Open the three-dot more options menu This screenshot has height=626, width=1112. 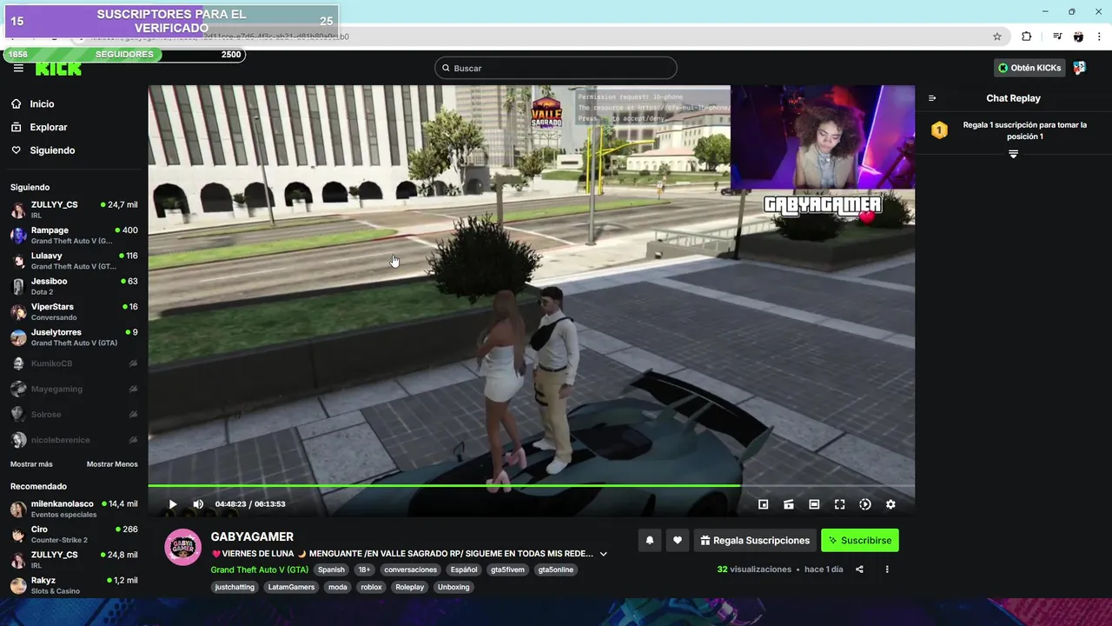click(x=887, y=569)
